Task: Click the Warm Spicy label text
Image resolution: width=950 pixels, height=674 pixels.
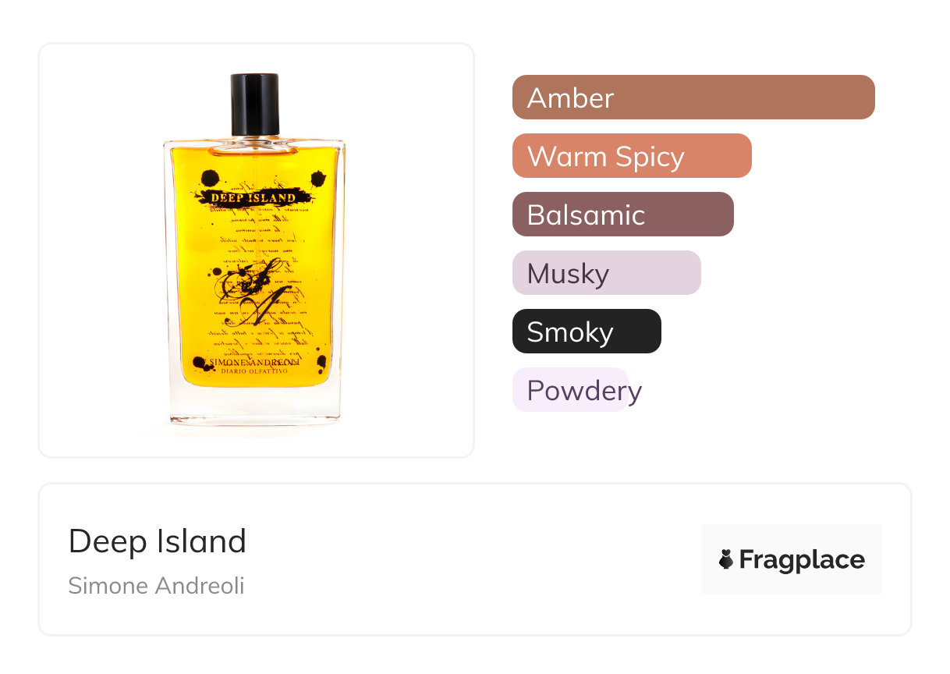Action: [606, 157]
